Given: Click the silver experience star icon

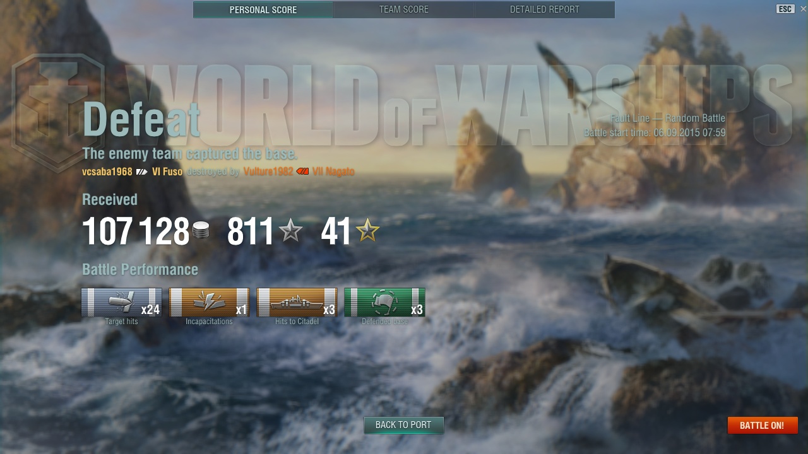Looking at the screenshot, I should click(x=290, y=231).
